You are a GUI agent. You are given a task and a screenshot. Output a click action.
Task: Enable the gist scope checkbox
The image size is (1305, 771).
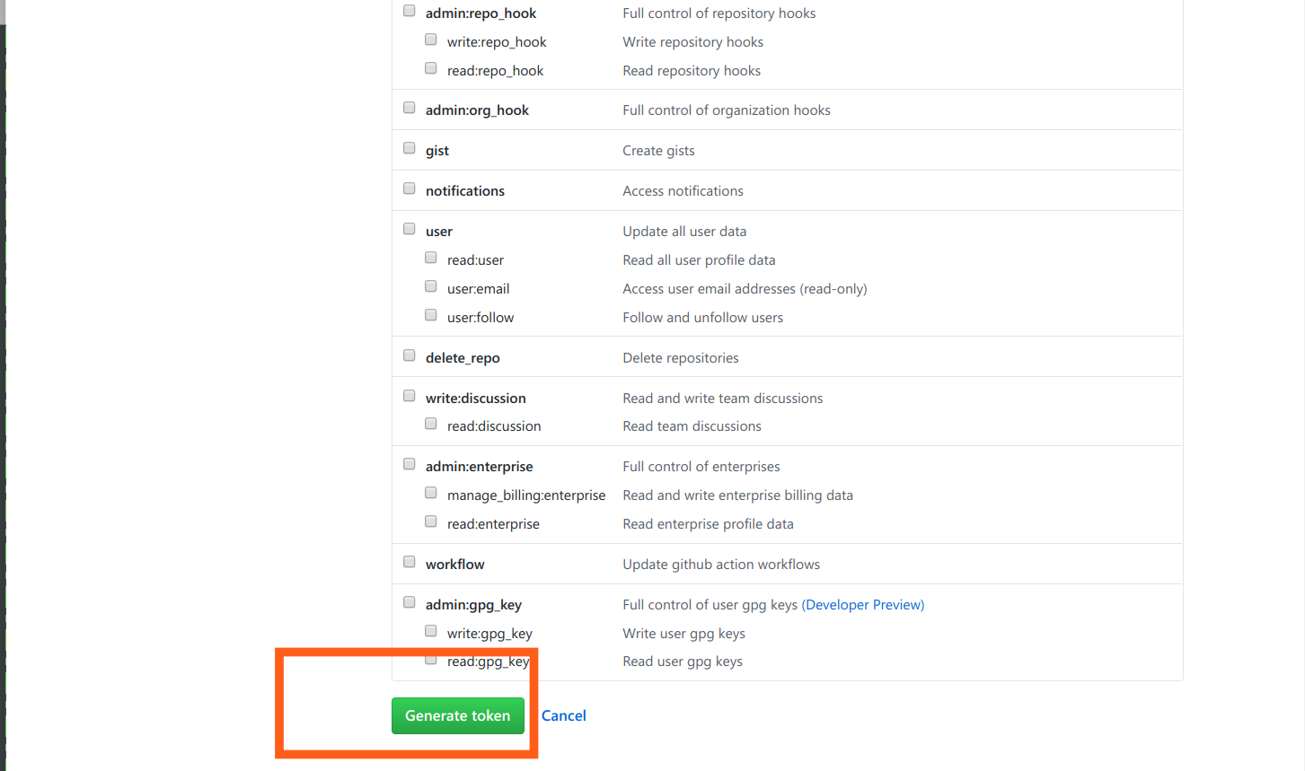click(x=410, y=149)
